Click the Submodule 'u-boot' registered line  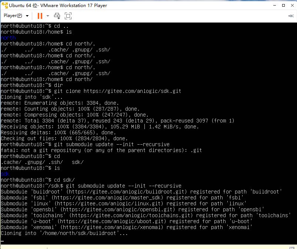click(127, 221)
